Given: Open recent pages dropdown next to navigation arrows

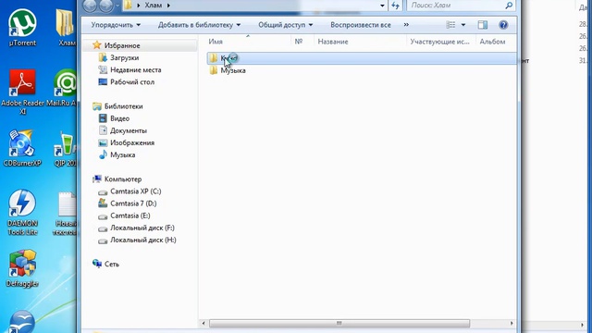Looking at the screenshot, I should click(x=117, y=6).
